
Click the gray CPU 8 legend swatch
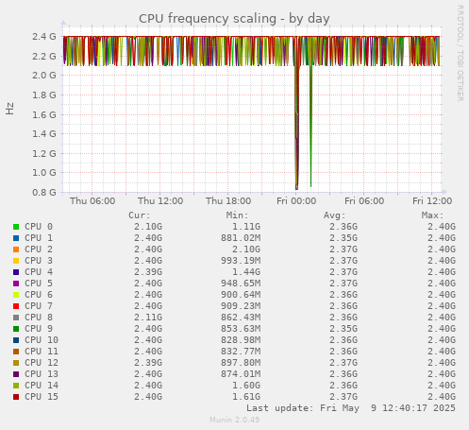pyautogui.click(x=16, y=318)
